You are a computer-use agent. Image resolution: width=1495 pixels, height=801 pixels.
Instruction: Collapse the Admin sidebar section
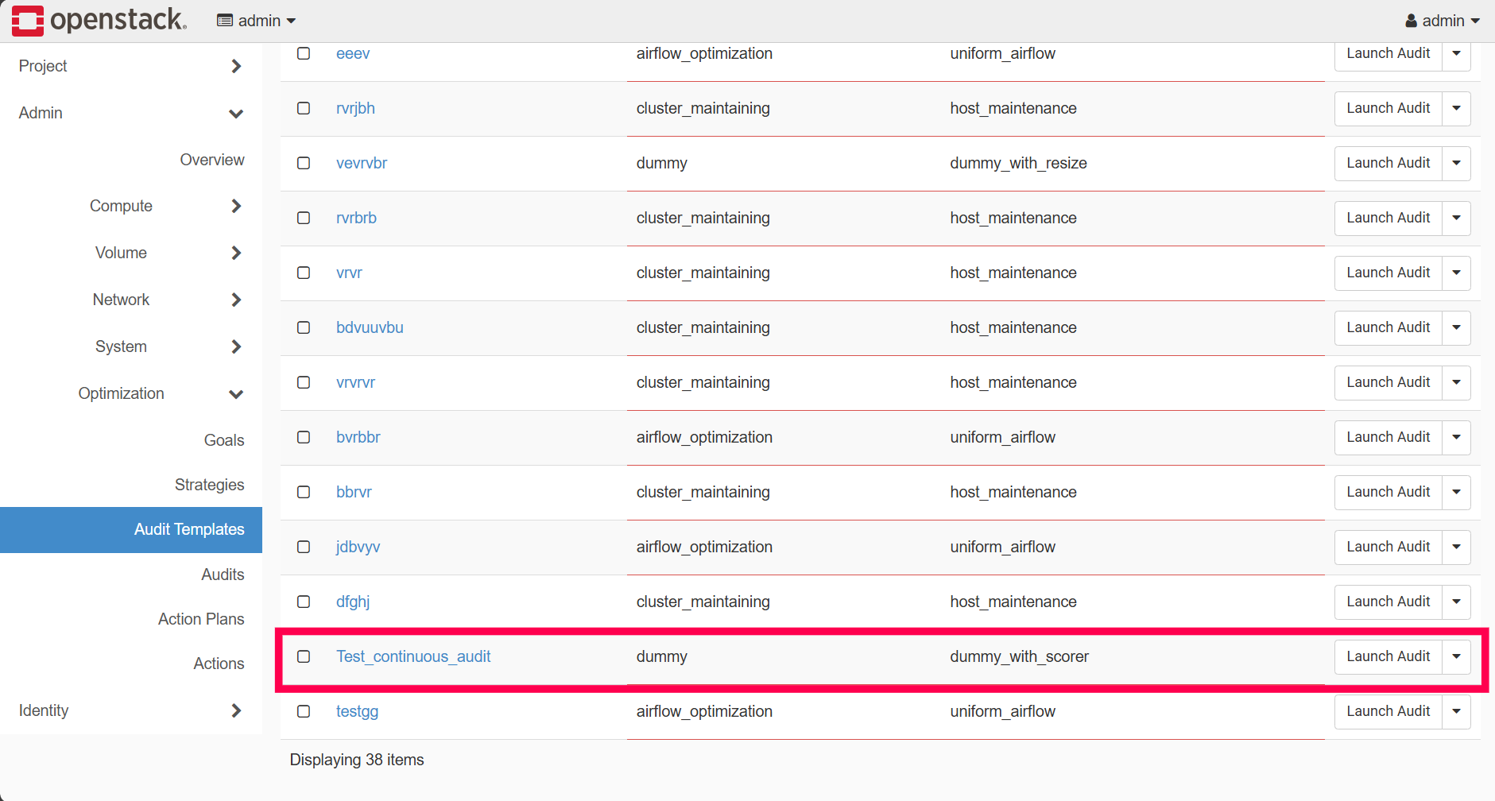[x=235, y=114]
